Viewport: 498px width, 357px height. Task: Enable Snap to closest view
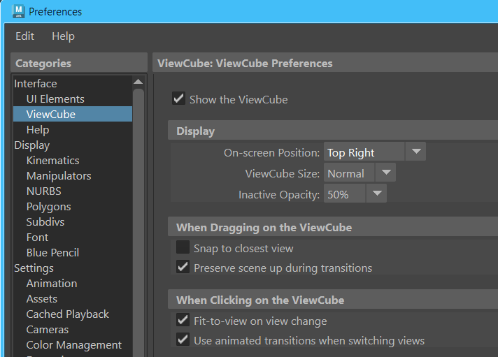tap(183, 248)
